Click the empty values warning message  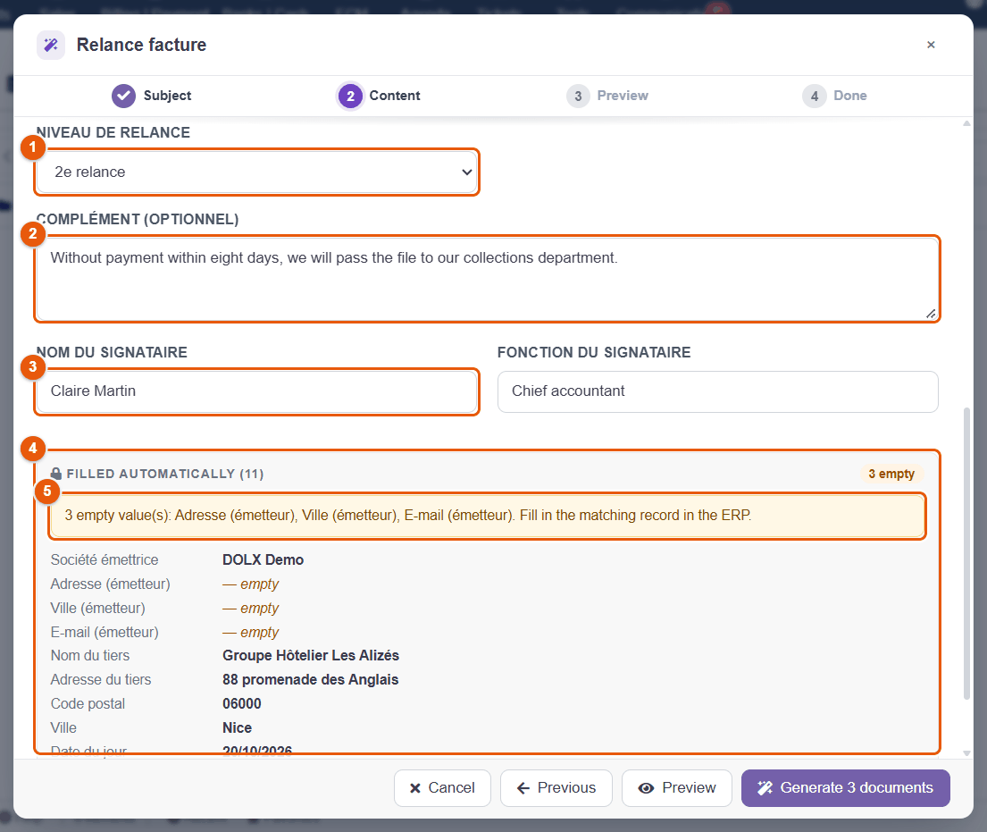(x=487, y=516)
